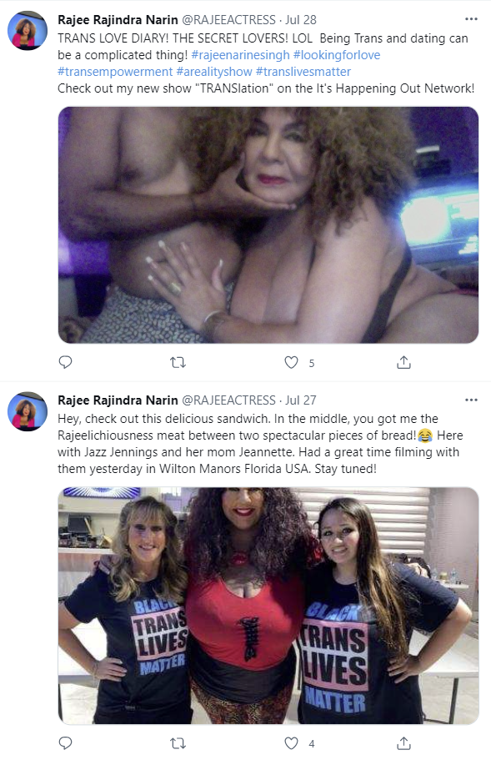Image resolution: width=491 pixels, height=760 pixels.
Task: Open more options for Jul 28 tweet
Action: pyautogui.click(x=471, y=19)
